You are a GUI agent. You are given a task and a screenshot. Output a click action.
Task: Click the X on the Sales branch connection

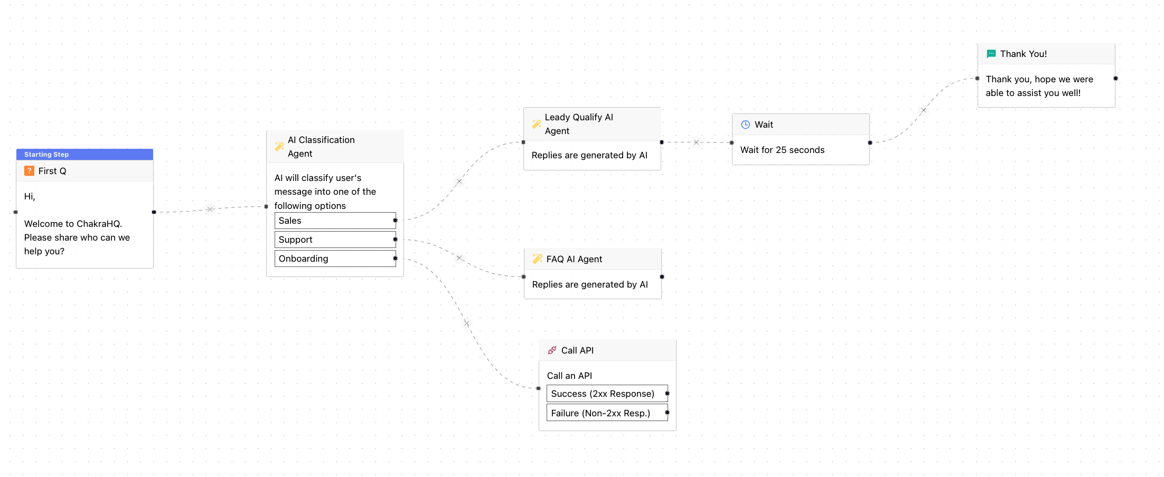tap(459, 181)
